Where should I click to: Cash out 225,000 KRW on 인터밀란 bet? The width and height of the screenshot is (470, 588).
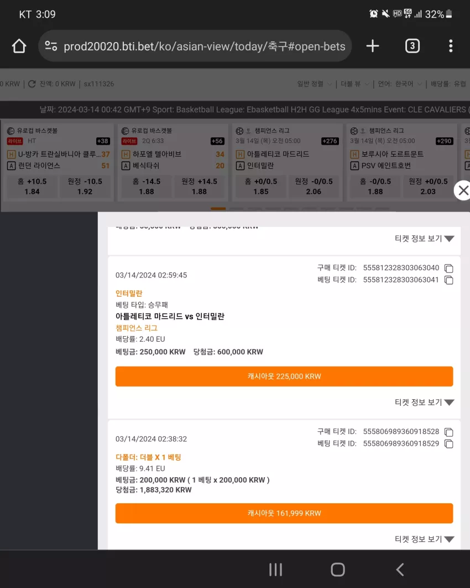284,376
